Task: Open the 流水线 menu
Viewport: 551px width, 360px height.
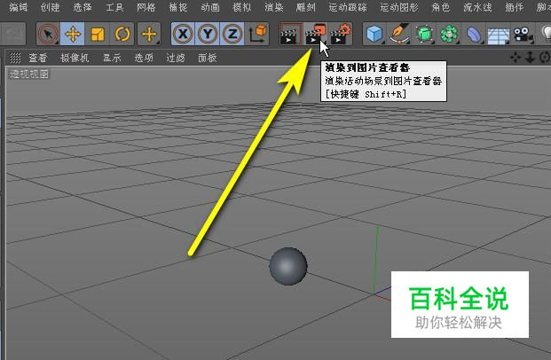Action: tap(477, 7)
